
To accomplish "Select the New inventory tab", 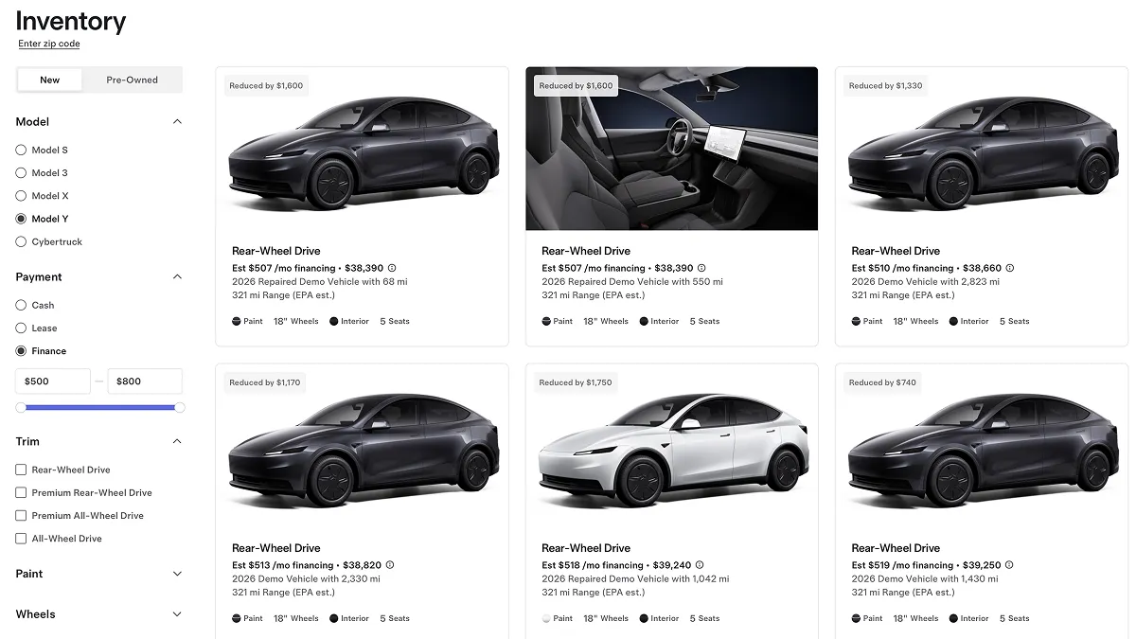I will point(49,80).
